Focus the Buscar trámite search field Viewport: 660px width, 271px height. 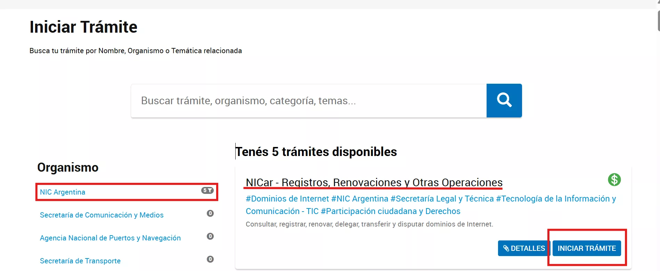[x=309, y=100]
